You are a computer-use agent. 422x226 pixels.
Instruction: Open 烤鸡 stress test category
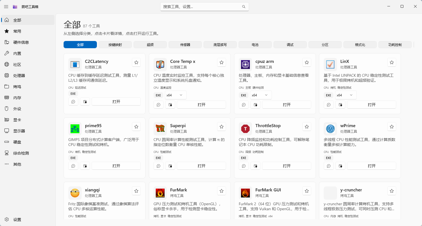tap(28, 86)
